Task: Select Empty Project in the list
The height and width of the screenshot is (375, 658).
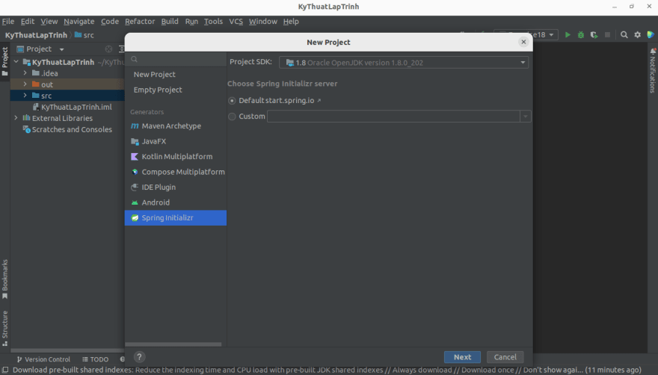Action: point(158,90)
